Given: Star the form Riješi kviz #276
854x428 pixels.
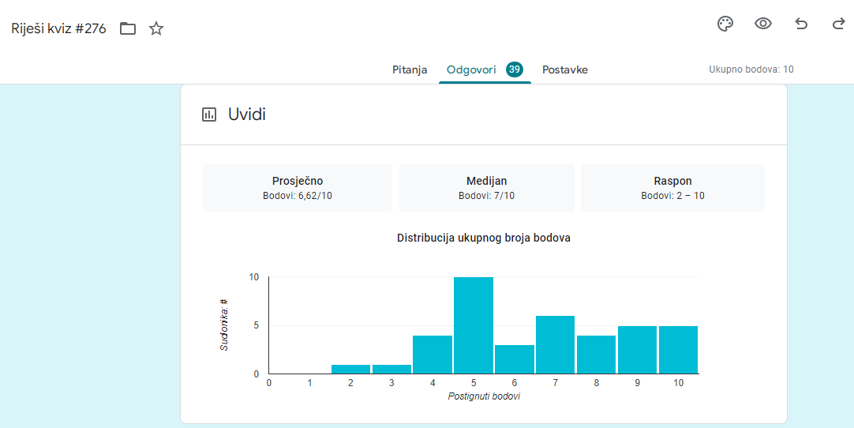Looking at the screenshot, I should coord(156,28).
